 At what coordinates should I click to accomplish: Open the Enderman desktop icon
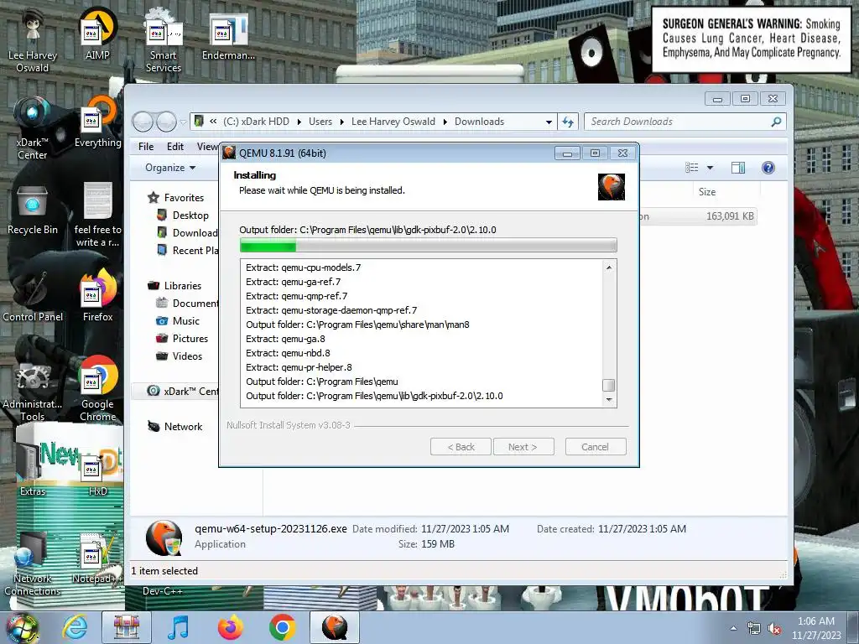point(228,35)
